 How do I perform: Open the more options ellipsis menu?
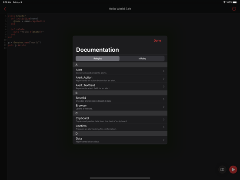click(234, 9)
